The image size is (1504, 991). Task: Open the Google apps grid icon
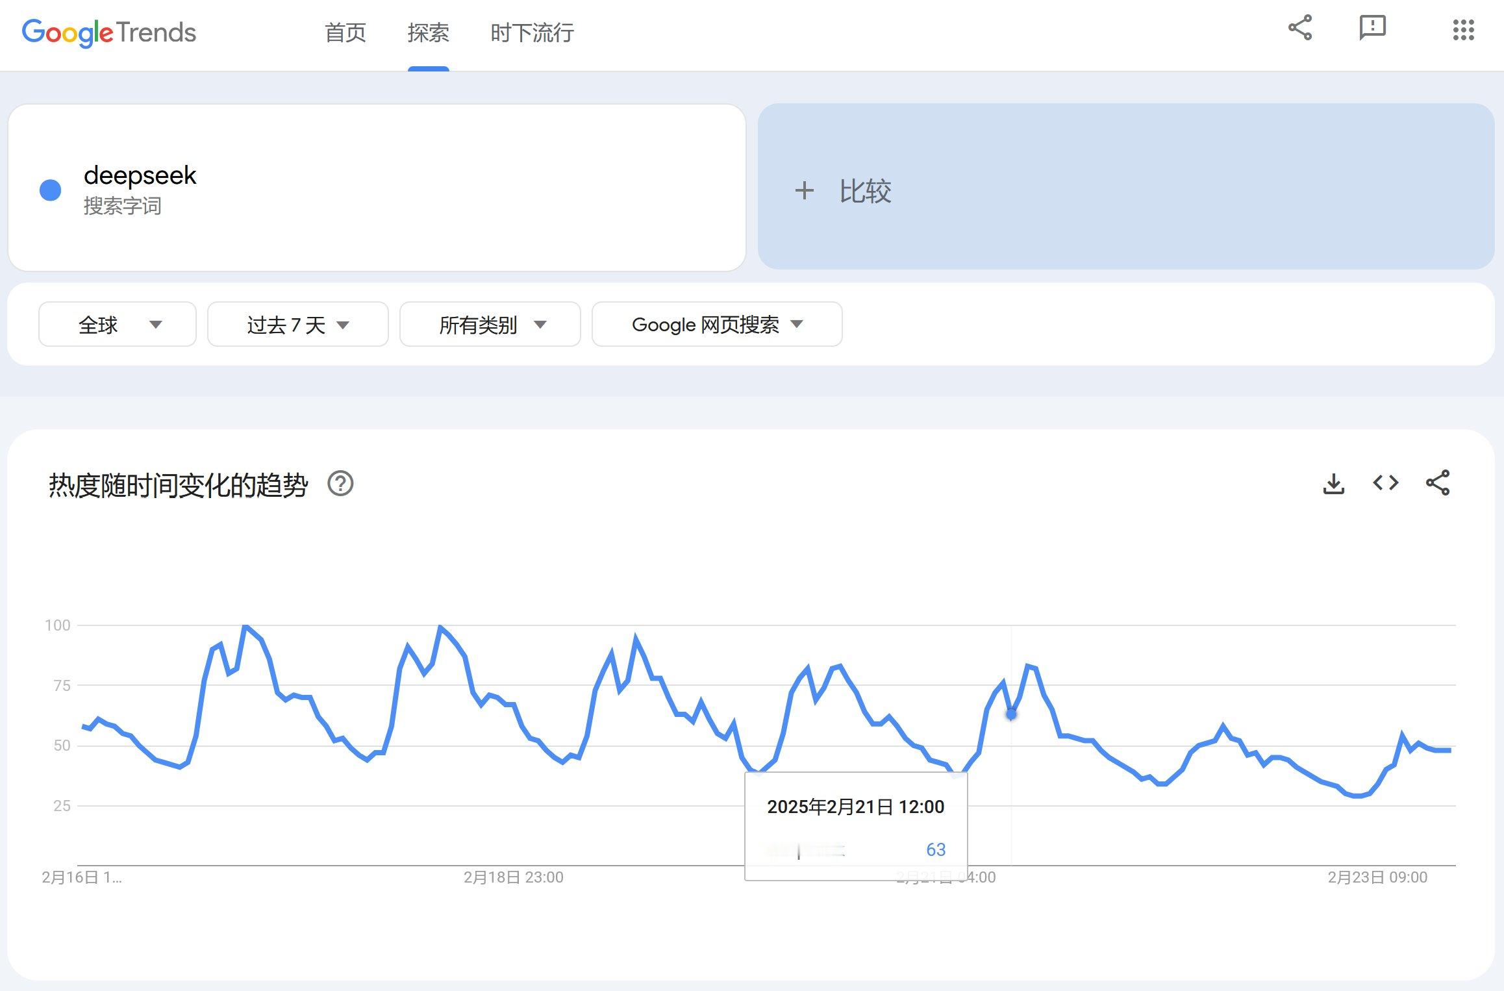click(1464, 29)
